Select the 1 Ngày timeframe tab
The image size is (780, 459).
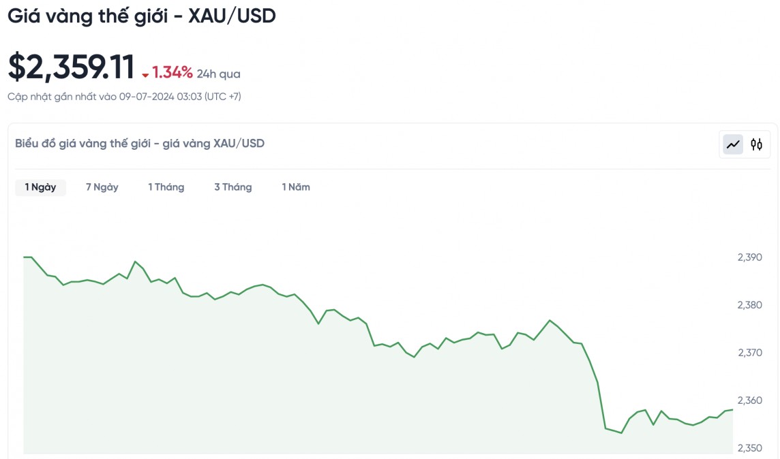click(41, 187)
